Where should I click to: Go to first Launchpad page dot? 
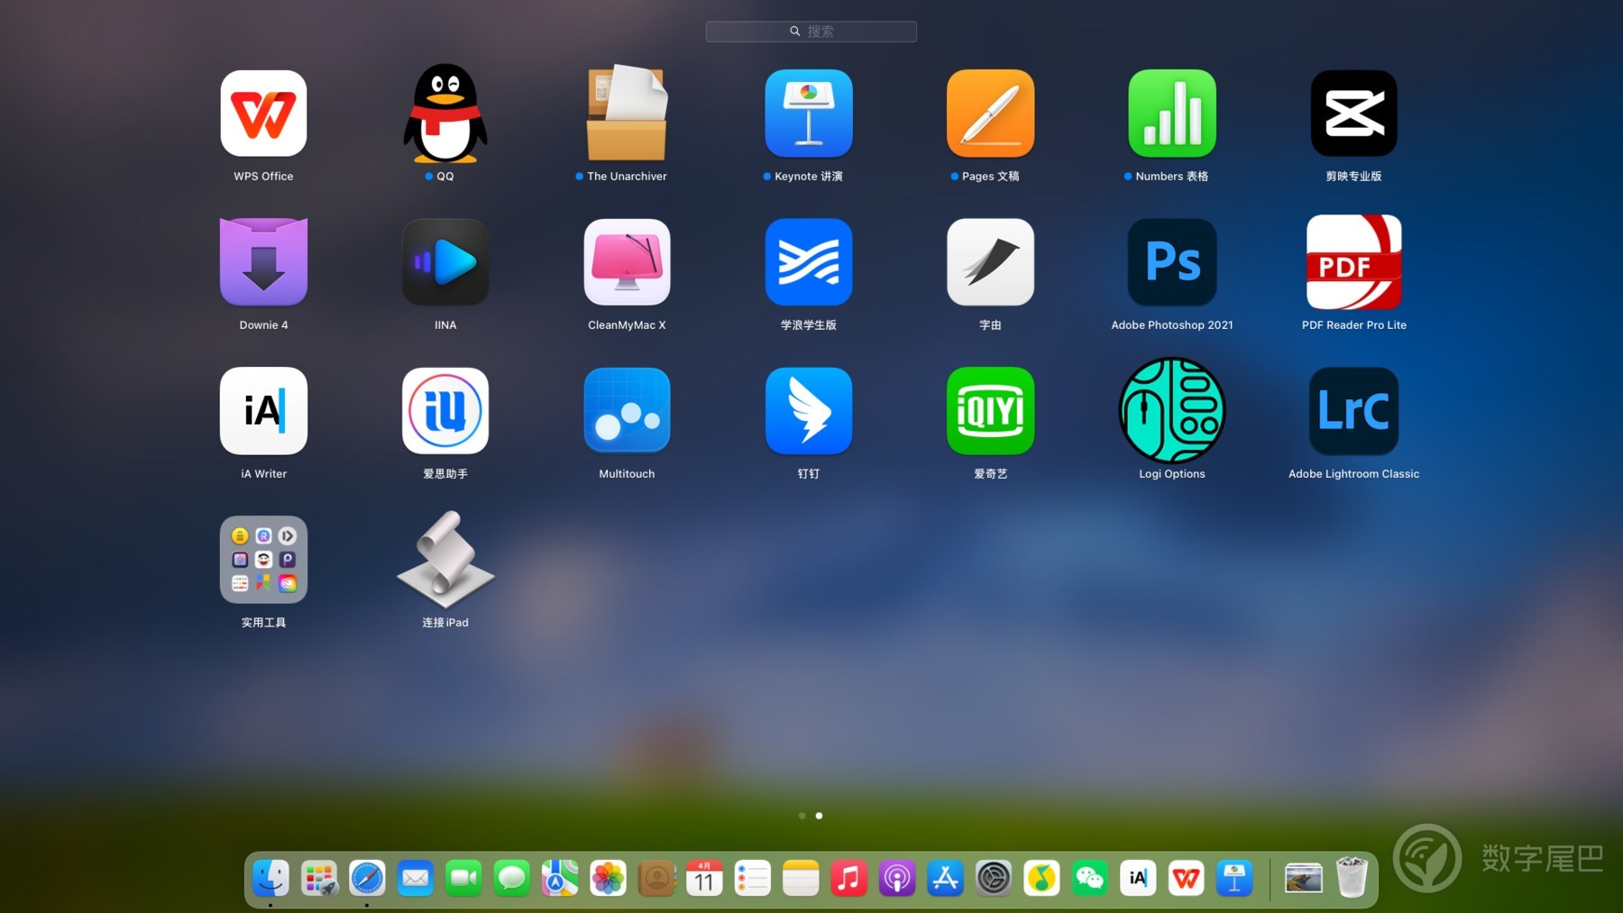[802, 816]
